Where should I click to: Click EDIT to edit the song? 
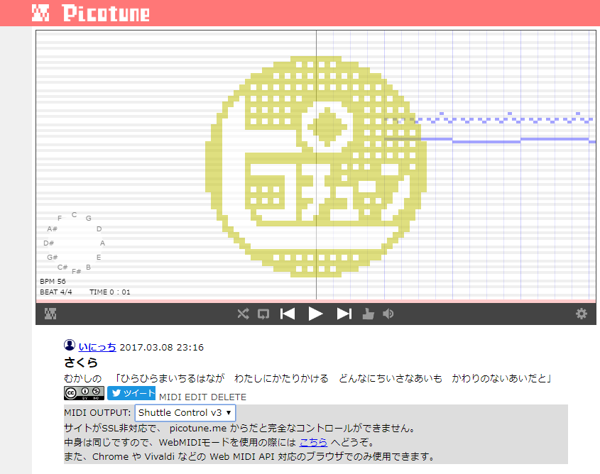[x=196, y=397]
